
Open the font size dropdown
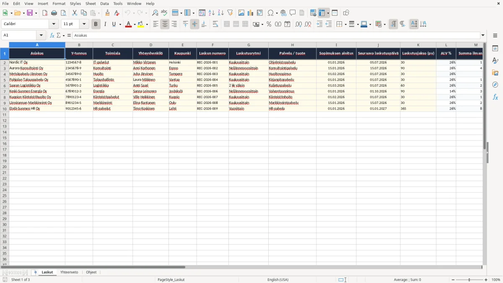[84, 24]
